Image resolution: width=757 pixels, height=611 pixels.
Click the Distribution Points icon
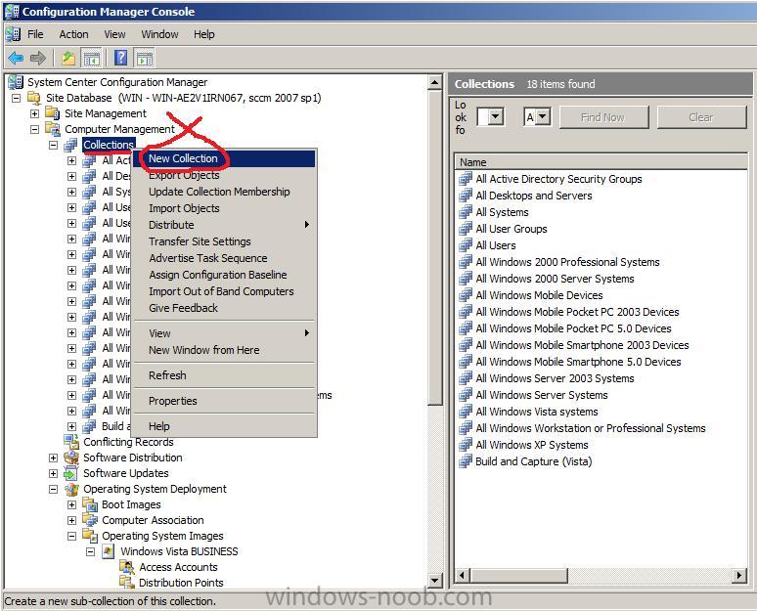click(127, 583)
